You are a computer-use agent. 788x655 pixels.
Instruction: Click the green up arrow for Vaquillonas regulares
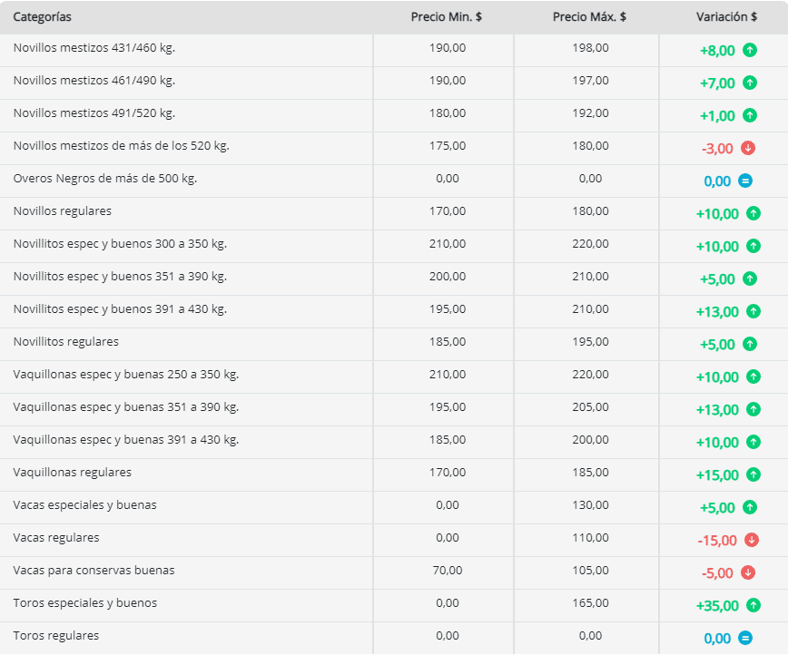tap(754, 475)
